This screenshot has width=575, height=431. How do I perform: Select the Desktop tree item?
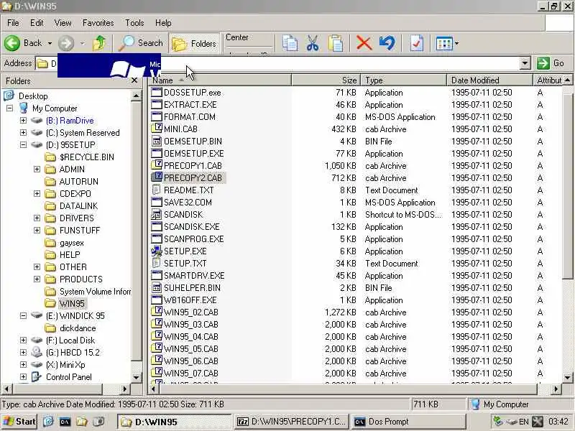[x=33, y=96]
